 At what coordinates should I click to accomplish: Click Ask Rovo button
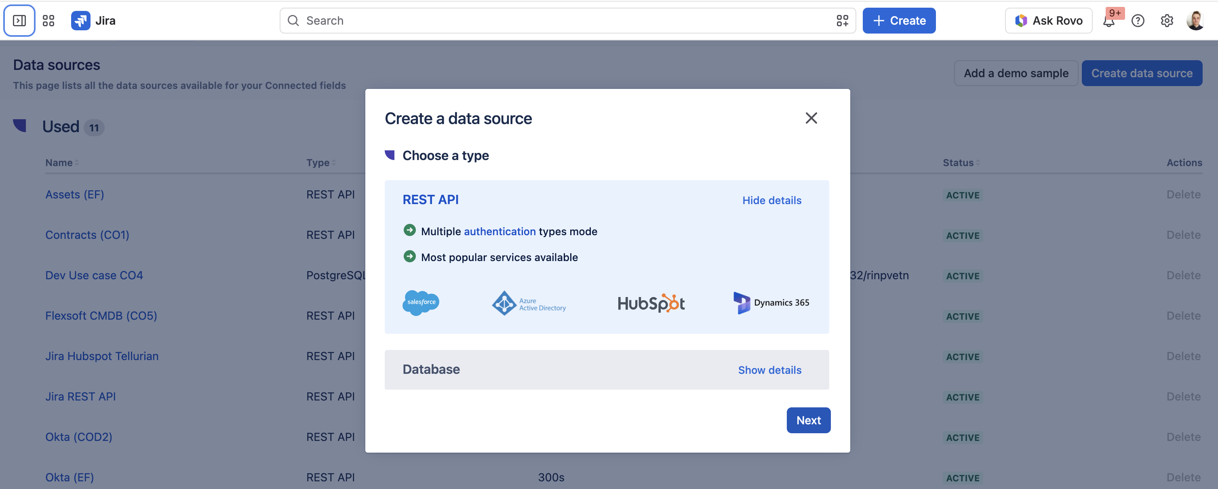1048,20
